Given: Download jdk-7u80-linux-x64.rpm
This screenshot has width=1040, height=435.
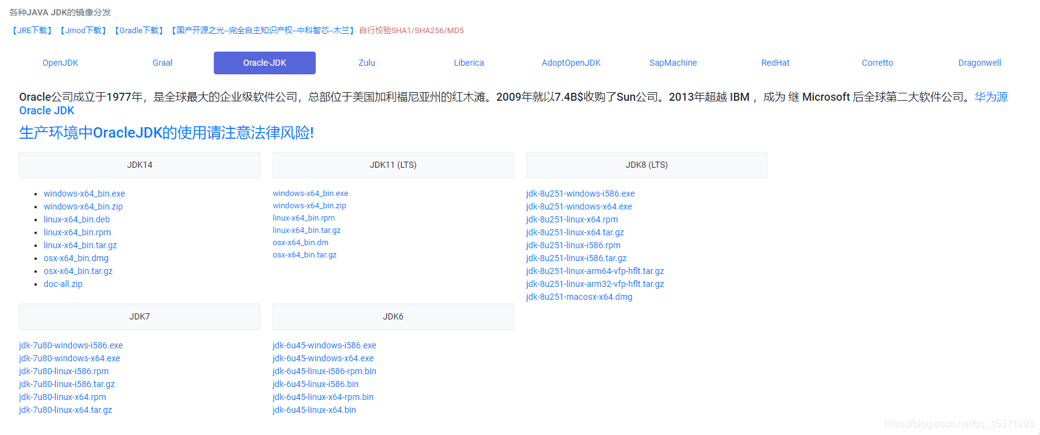Looking at the screenshot, I should [x=62, y=397].
